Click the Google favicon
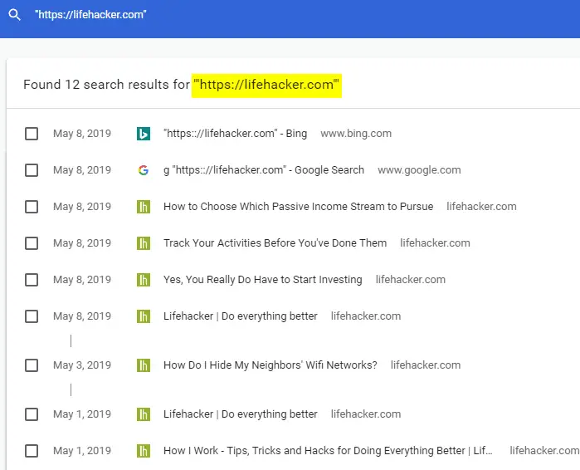Image resolution: width=580 pixels, height=470 pixels. [x=144, y=170]
